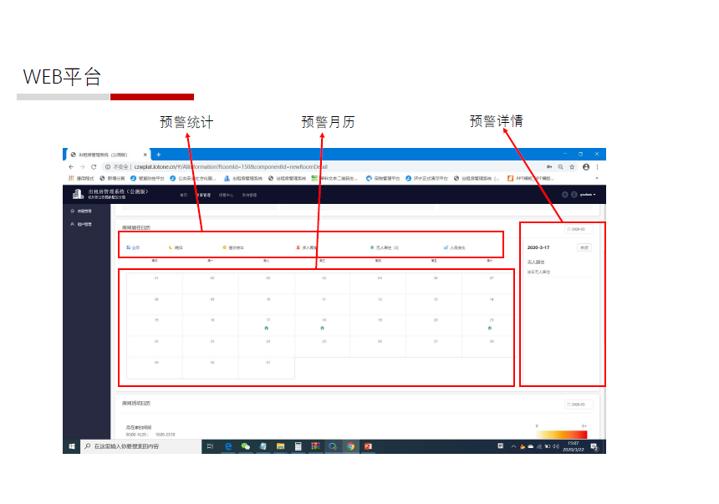Open the Chrome three-dot menu
This screenshot has width=719, height=504.
tap(597, 167)
